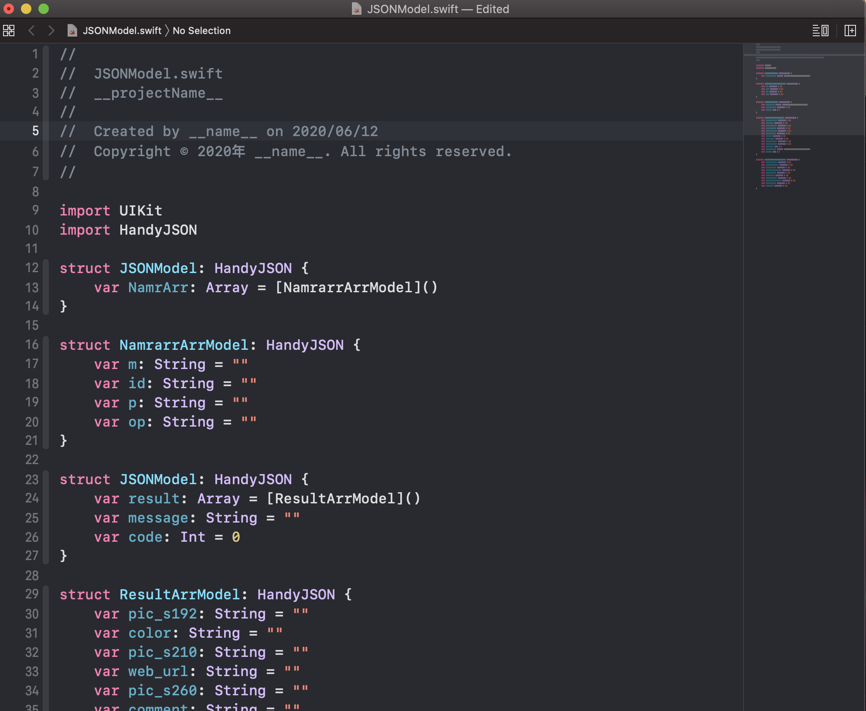Image resolution: width=866 pixels, height=711 pixels.
Task: Click variable 'pic_s210' on line 32
Action: 162,652
